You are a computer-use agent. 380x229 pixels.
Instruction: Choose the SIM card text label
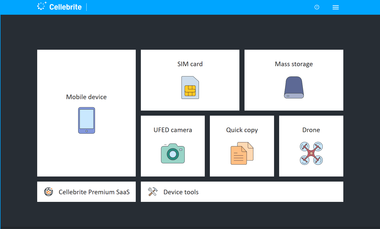(x=190, y=64)
